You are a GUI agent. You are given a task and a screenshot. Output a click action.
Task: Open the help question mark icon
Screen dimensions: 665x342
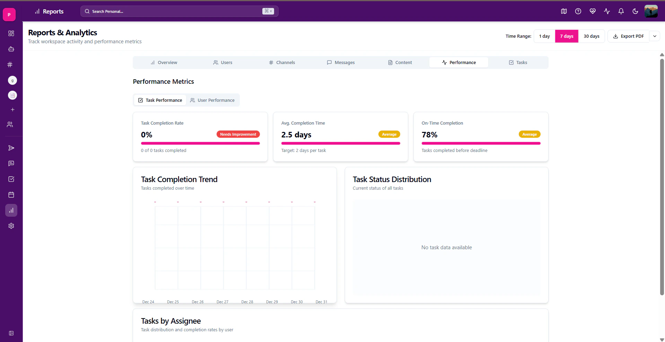(x=578, y=11)
